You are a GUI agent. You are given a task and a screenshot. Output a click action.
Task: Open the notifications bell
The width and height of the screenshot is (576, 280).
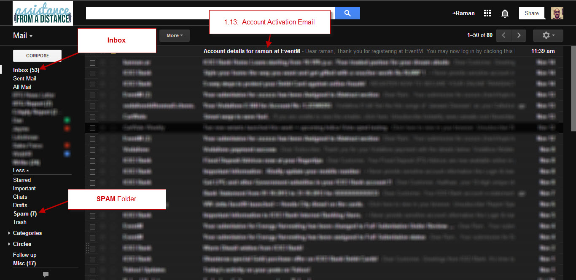pyautogui.click(x=505, y=13)
